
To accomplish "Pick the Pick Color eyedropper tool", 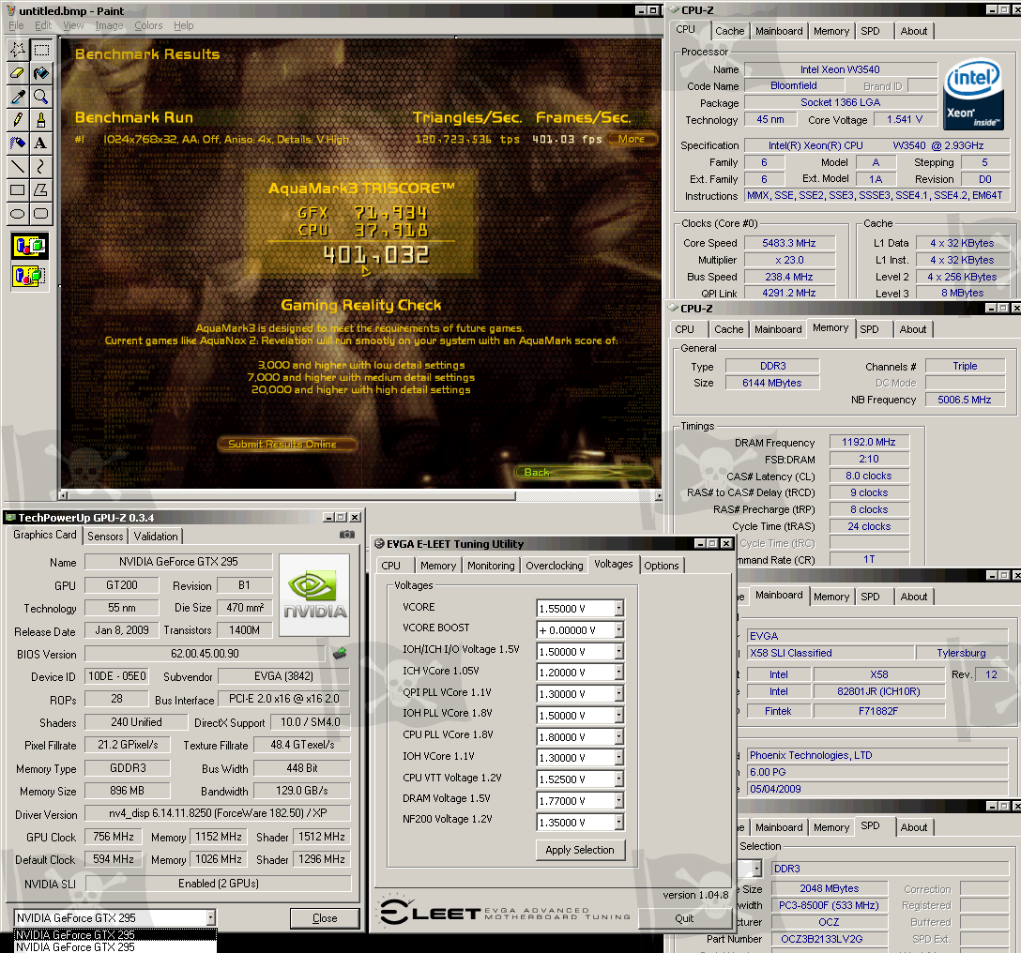I will coord(18,97).
